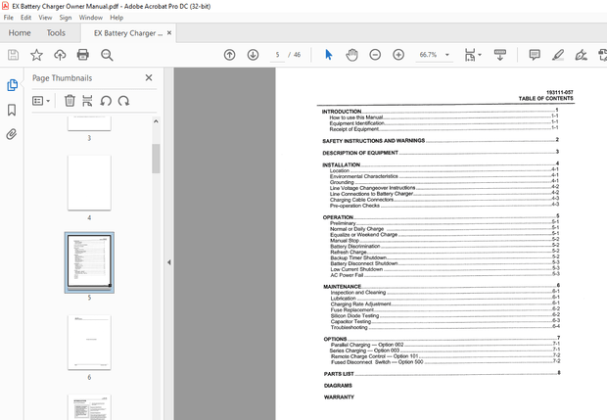Close the Page Thumbnails panel

(x=149, y=77)
